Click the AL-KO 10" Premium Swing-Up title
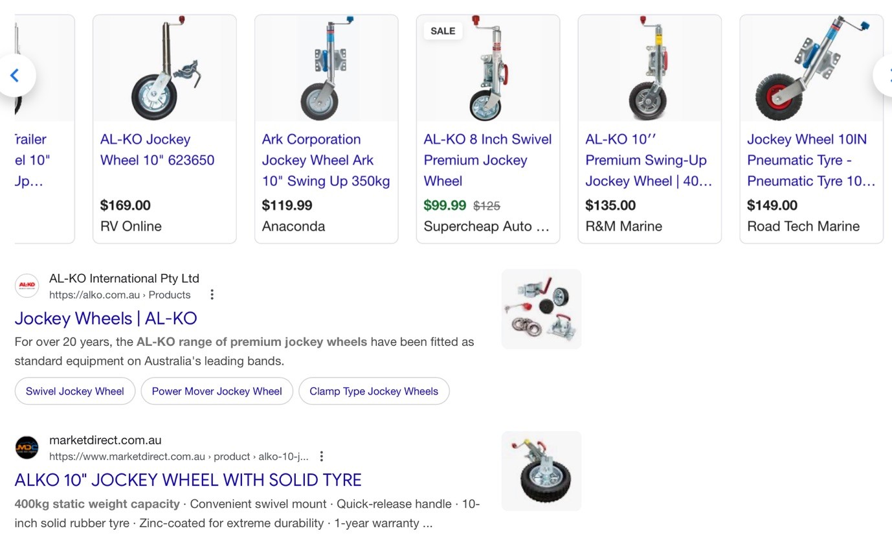 pyautogui.click(x=649, y=160)
